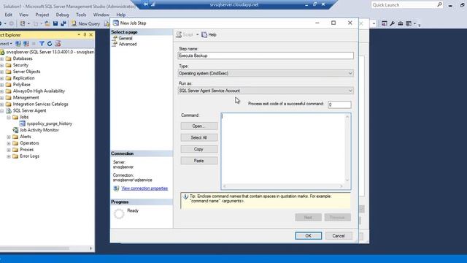Refresh the Object Explorer tree
Image resolution: width=467 pixels, height=263 pixels.
point(50,44)
